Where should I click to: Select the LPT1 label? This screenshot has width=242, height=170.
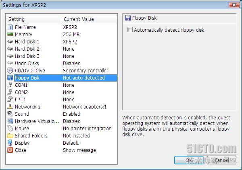pyautogui.click(x=20, y=100)
